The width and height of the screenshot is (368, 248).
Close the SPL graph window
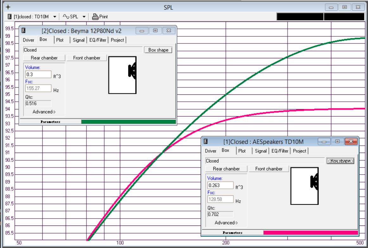[x=358, y=7]
